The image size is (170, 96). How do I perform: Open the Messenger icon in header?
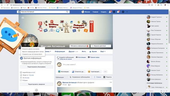click(114, 12)
